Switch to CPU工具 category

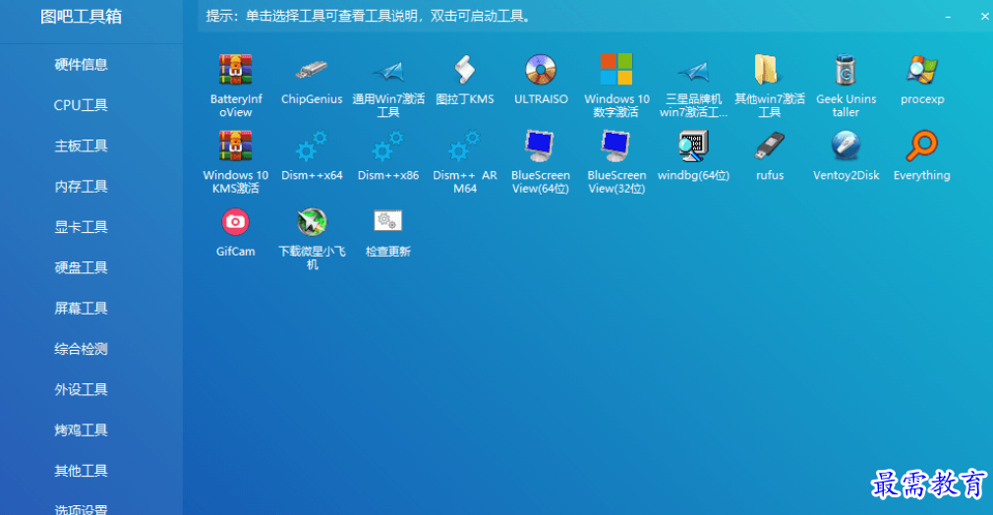(x=81, y=105)
